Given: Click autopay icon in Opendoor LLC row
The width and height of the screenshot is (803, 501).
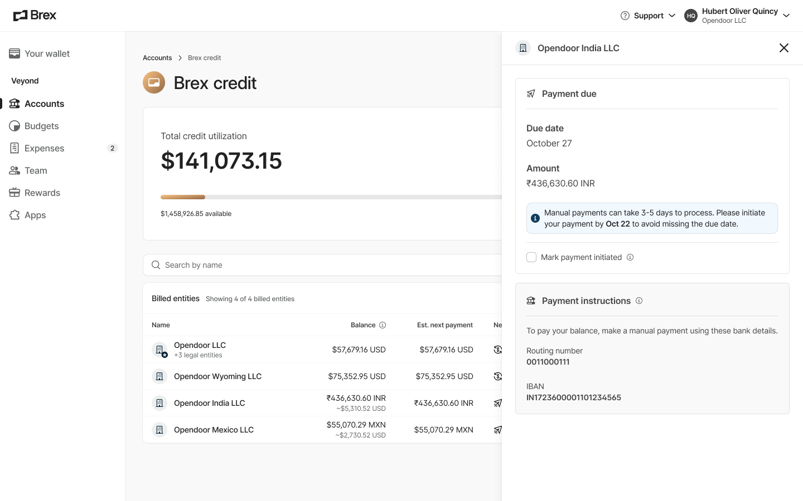Looking at the screenshot, I should 497,350.
